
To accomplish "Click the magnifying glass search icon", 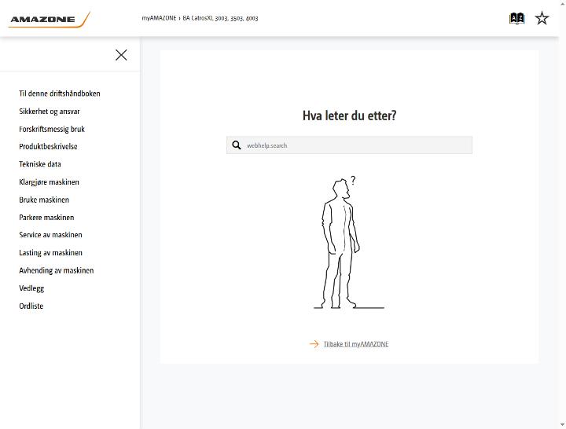I will (x=237, y=145).
